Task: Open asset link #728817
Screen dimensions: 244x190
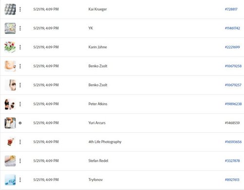Action: pyautogui.click(x=231, y=9)
